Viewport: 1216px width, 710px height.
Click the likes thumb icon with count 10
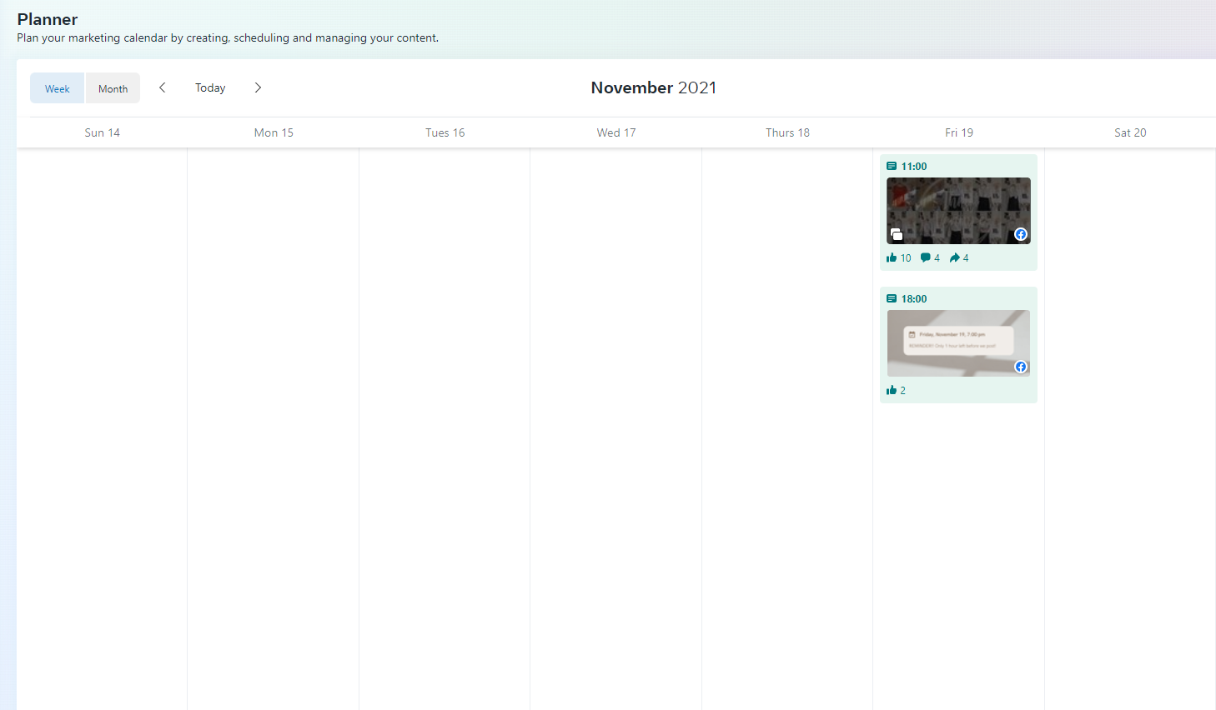pyautogui.click(x=892, y=257)
